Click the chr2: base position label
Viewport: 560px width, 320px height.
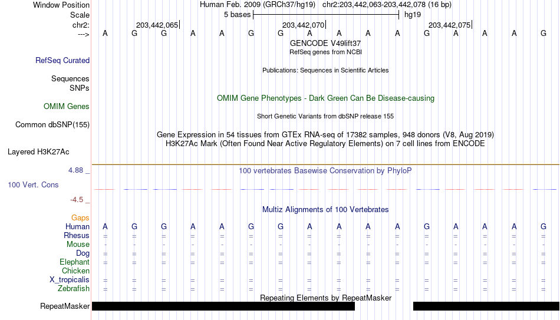81,25
